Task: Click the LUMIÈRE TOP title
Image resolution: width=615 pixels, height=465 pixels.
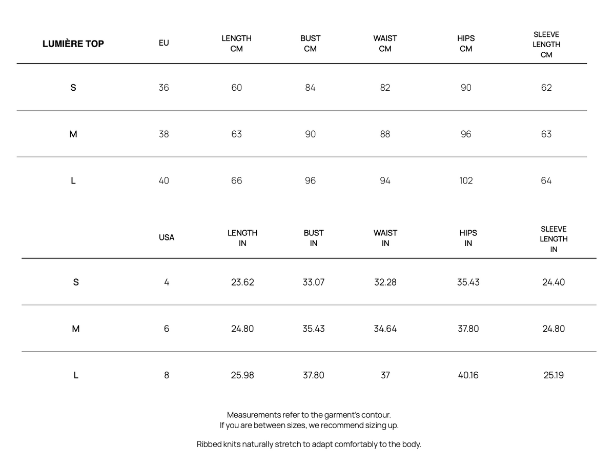Action: click(x=73, y=44)
